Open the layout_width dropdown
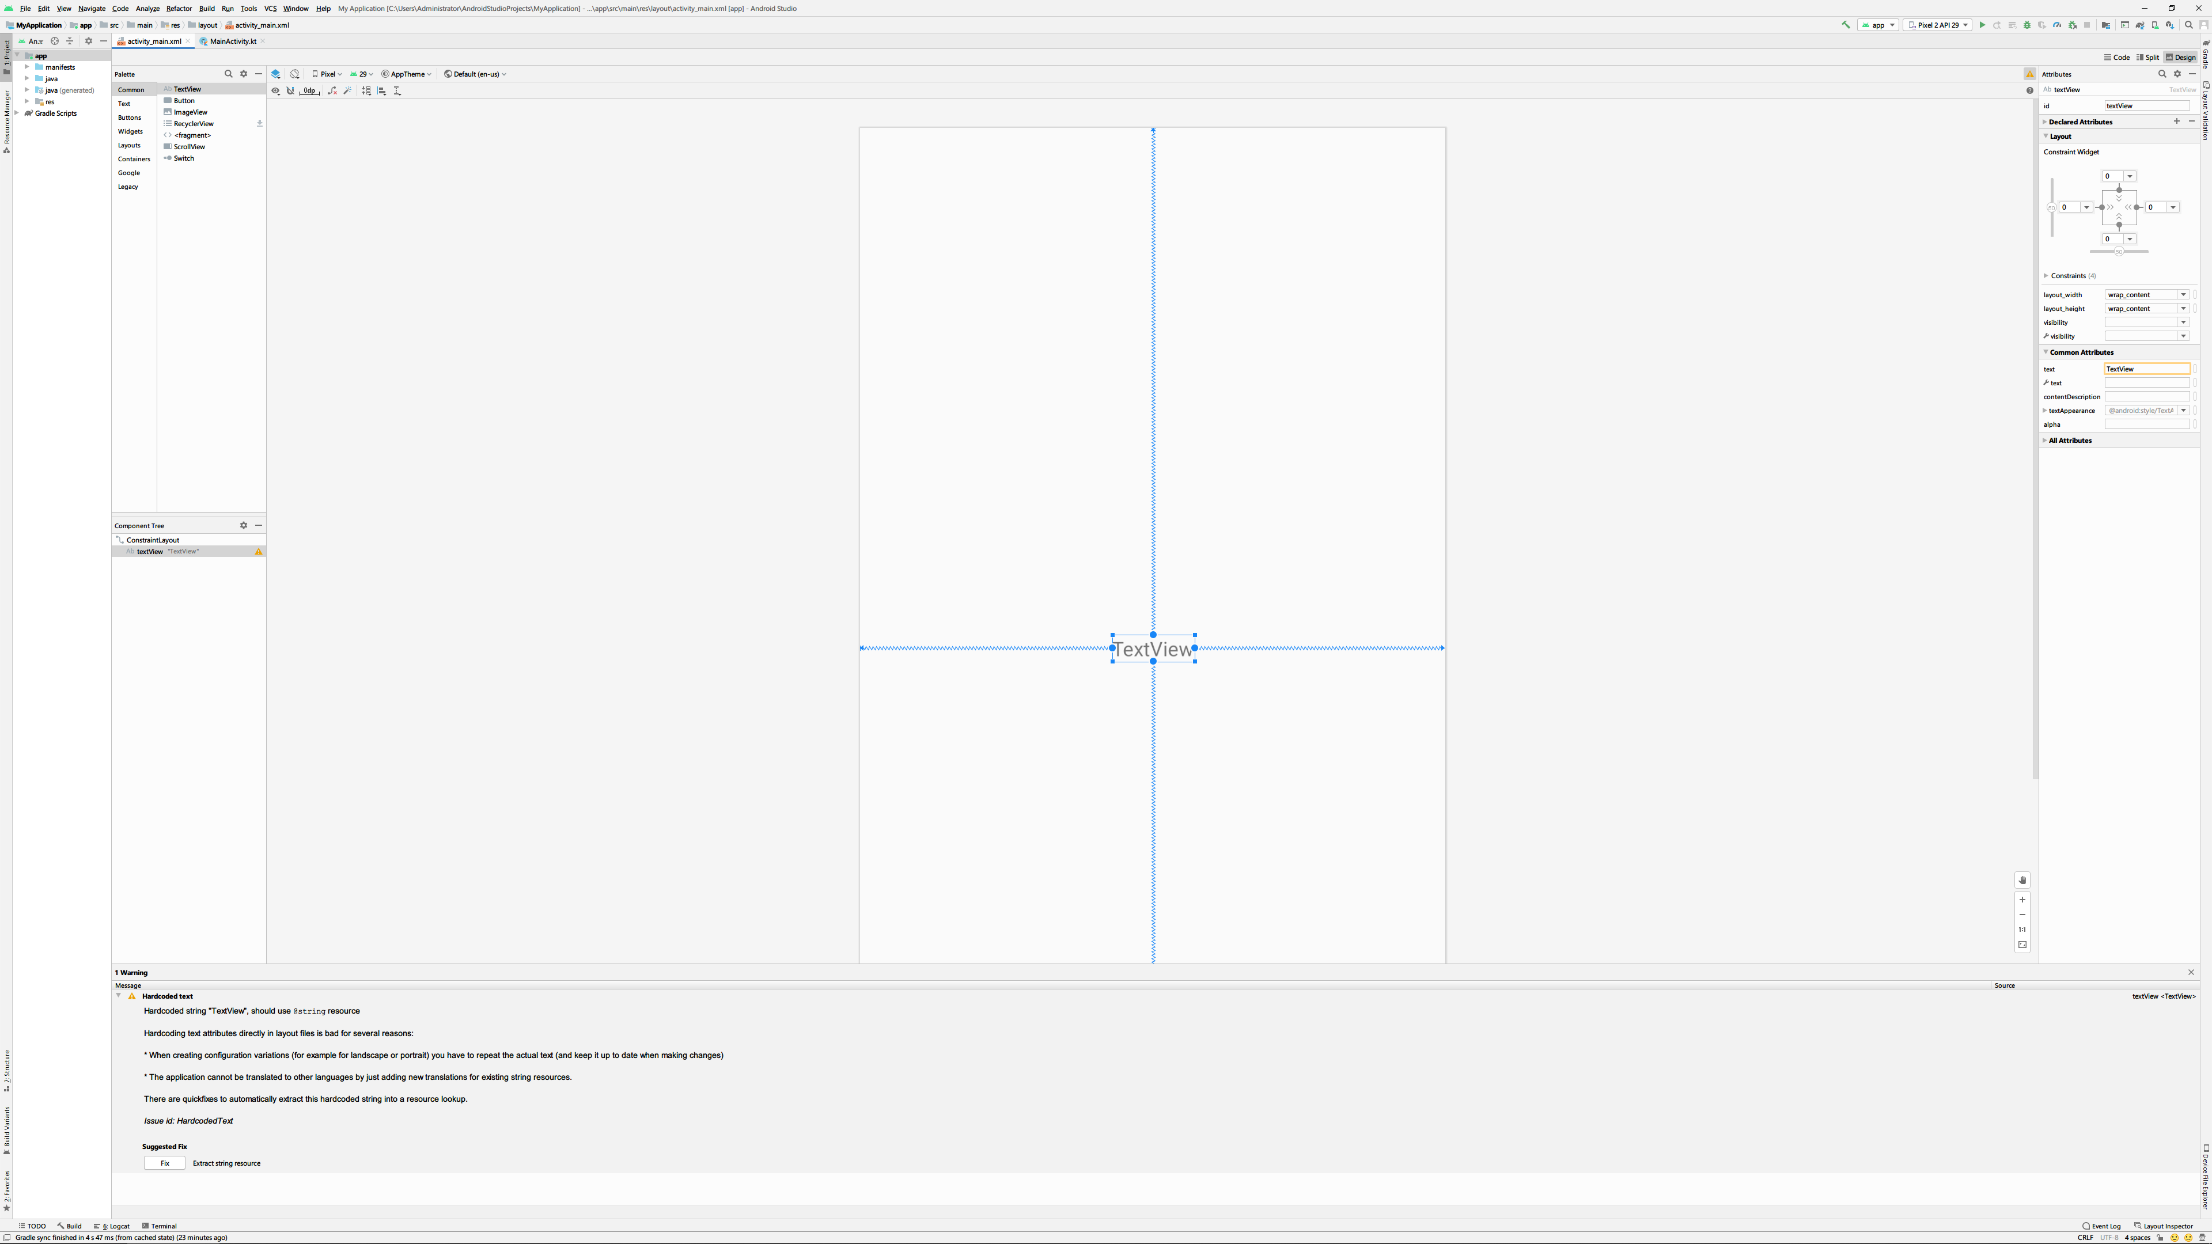Screen dimensions: 2212x1244 pos(2183,294)
